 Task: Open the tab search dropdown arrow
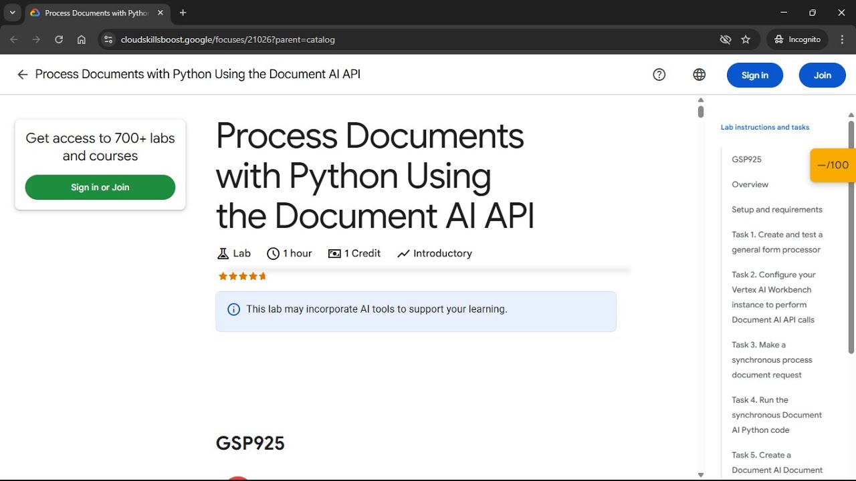[x=12, y=12]
